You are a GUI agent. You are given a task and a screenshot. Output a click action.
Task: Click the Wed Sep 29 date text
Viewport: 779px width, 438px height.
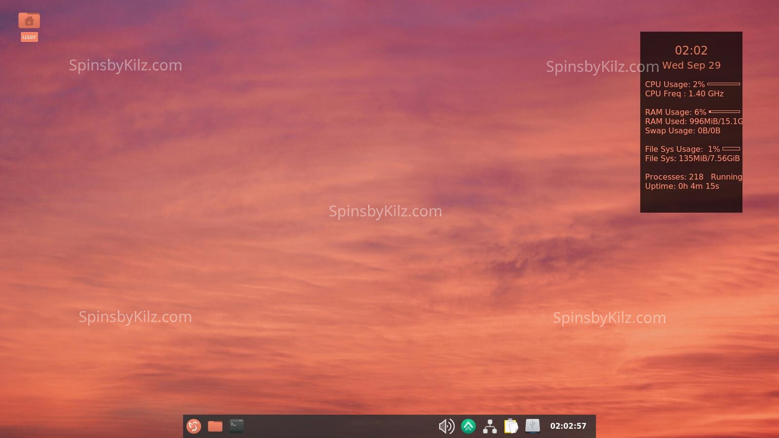[691, 66]
